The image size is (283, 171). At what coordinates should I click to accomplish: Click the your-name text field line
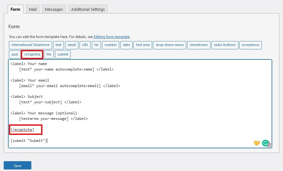point(66,69)
